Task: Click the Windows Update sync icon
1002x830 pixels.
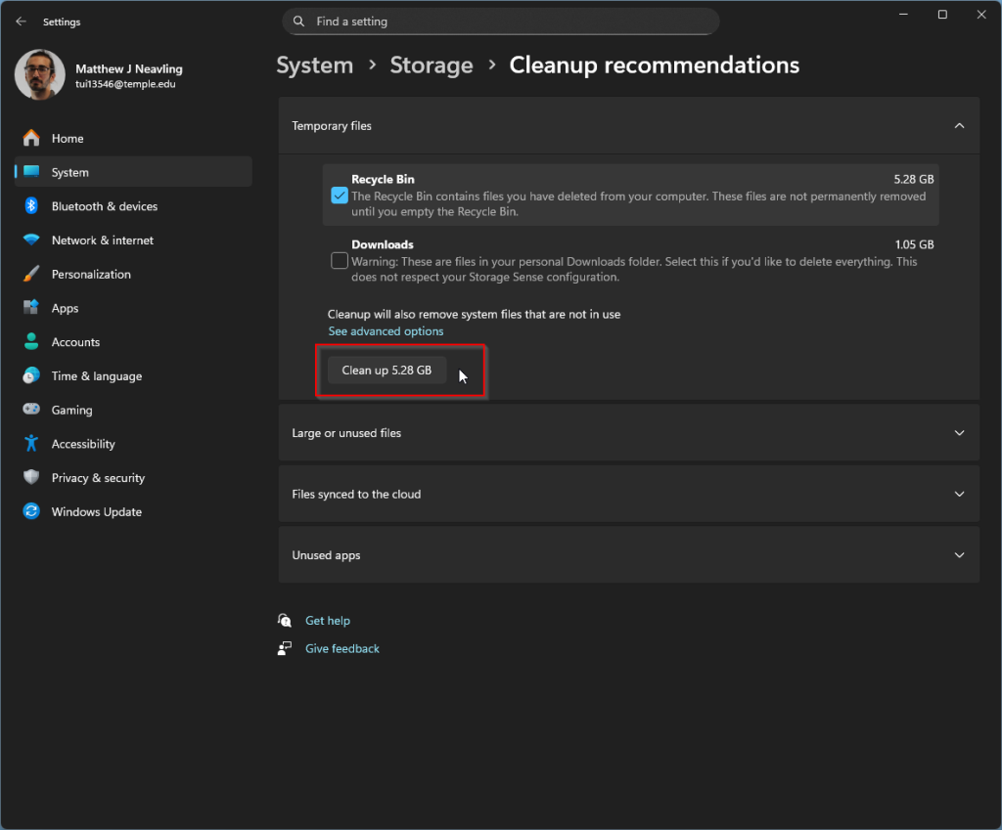Action: coord(31,512)
